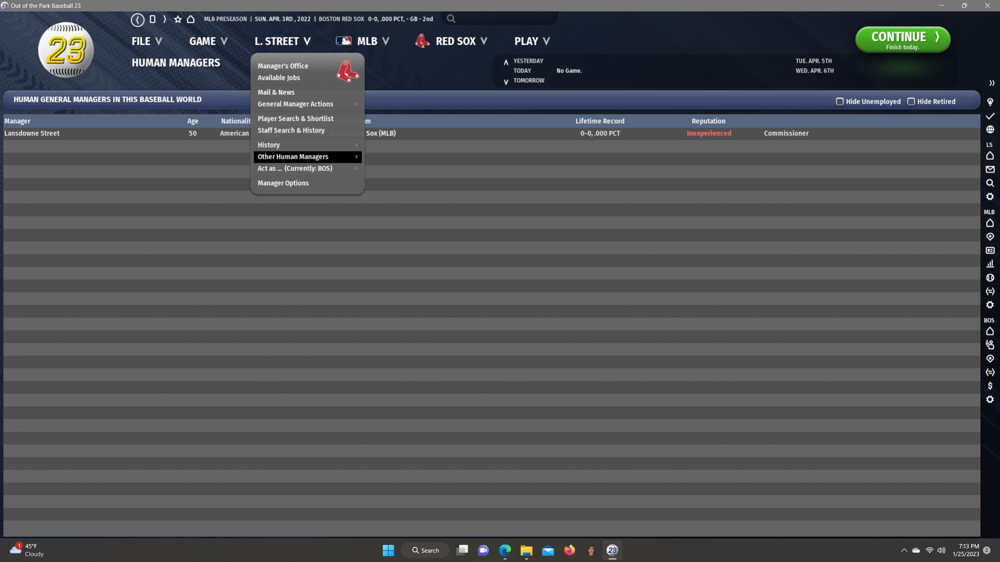Click the Lansdowne Street manager link
Screen dimensions: 1000x562
pyautogui.click(x=32, y=133)
